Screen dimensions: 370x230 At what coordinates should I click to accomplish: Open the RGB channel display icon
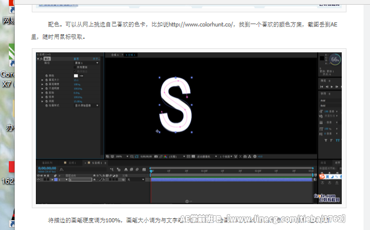click(165, 156)
